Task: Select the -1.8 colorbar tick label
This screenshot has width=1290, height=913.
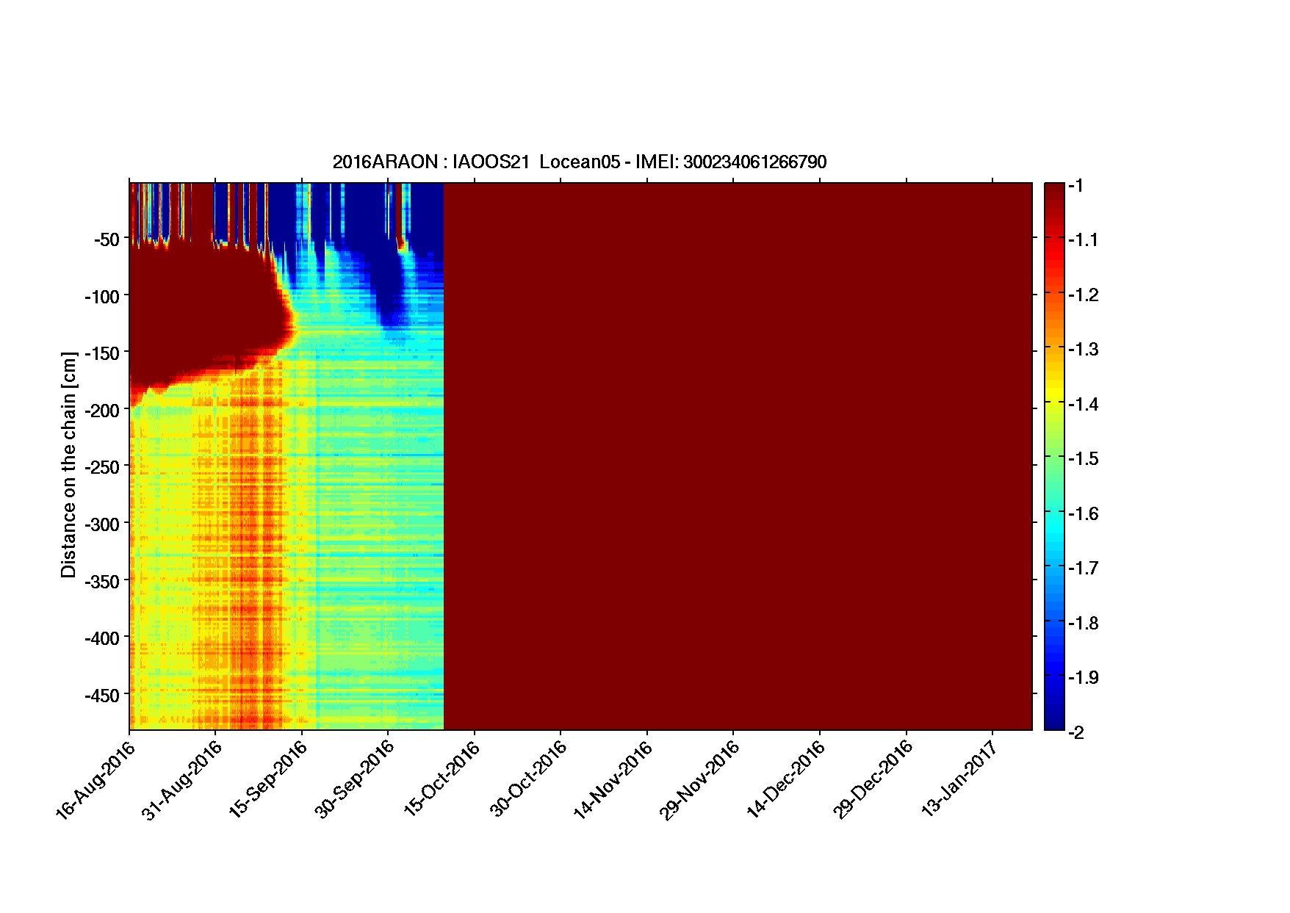Action: tap(1084, 624)
